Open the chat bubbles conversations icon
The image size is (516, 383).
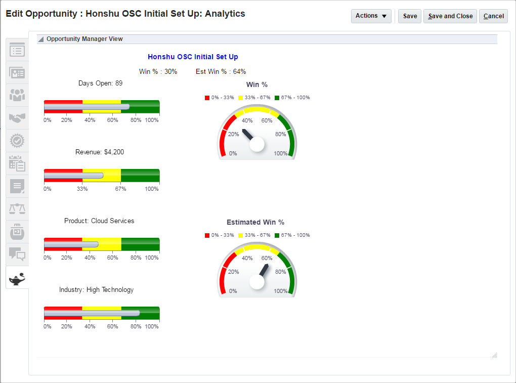(17, 254)
